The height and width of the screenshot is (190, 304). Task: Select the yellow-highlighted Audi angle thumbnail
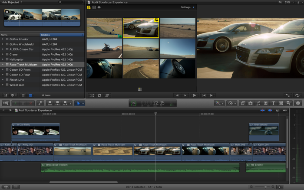pyautogui.click(x=141, y=28)
